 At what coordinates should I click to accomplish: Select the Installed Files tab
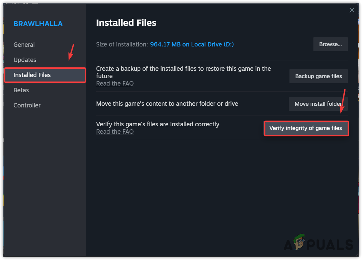(x=32, y=75)
